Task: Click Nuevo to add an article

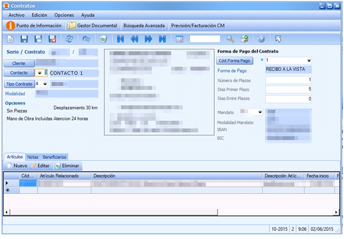Action: (17, 165)
